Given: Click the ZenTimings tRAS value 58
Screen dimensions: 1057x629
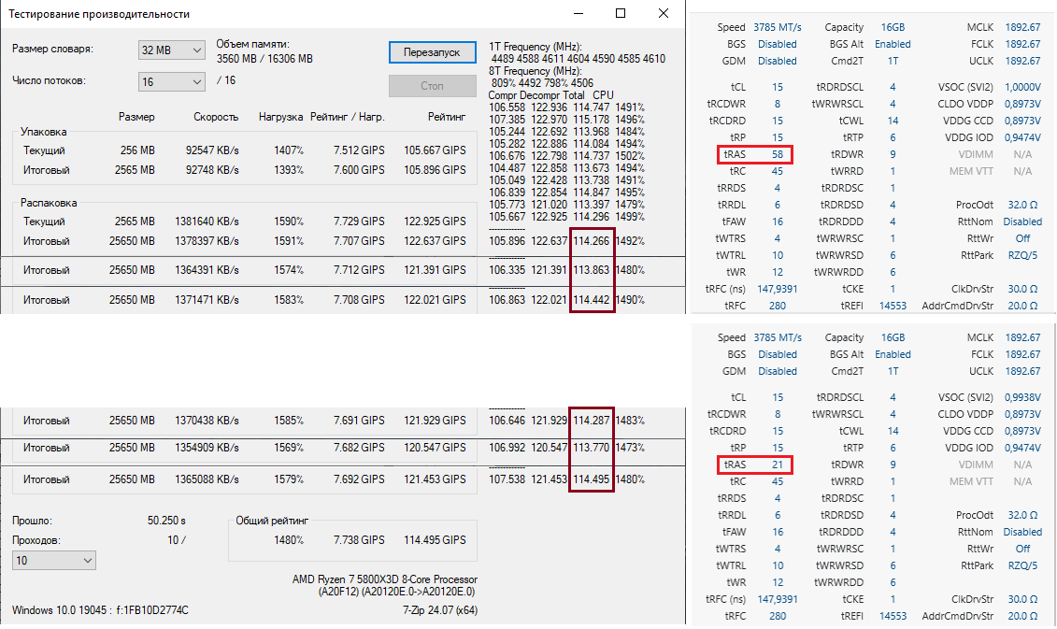Looking at the screenshot, I should [778, 154].
